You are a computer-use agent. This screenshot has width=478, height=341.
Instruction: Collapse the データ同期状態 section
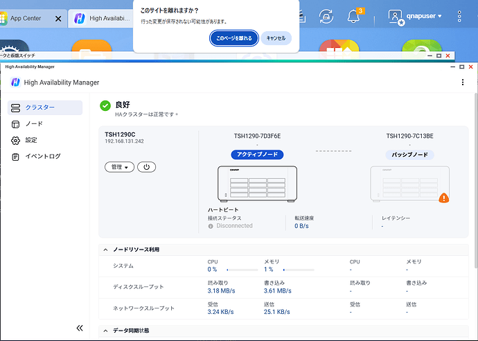(x=105, y=331)
